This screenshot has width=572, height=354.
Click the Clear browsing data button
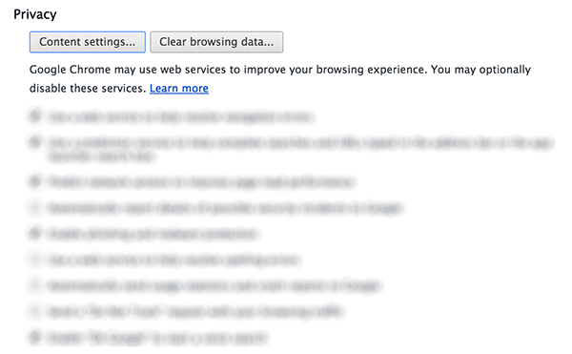[x=216, y=42]
